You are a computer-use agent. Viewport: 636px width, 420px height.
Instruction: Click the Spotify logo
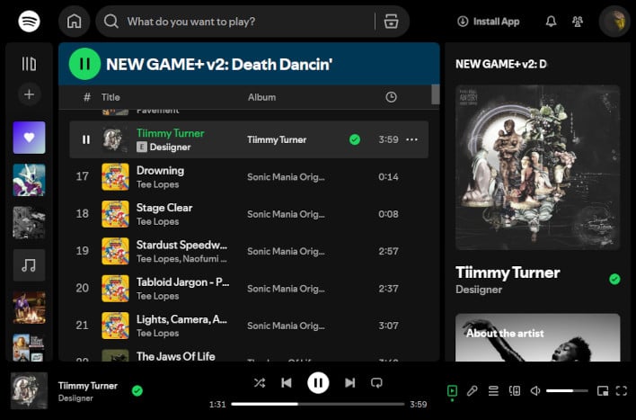[x=30, y=21]
